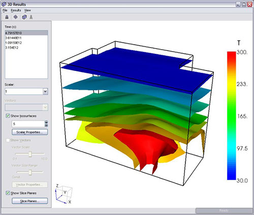Screen dimensions: 254x215
Task: Open the Scalar dropdown showing T
Action: pos(26,91)
